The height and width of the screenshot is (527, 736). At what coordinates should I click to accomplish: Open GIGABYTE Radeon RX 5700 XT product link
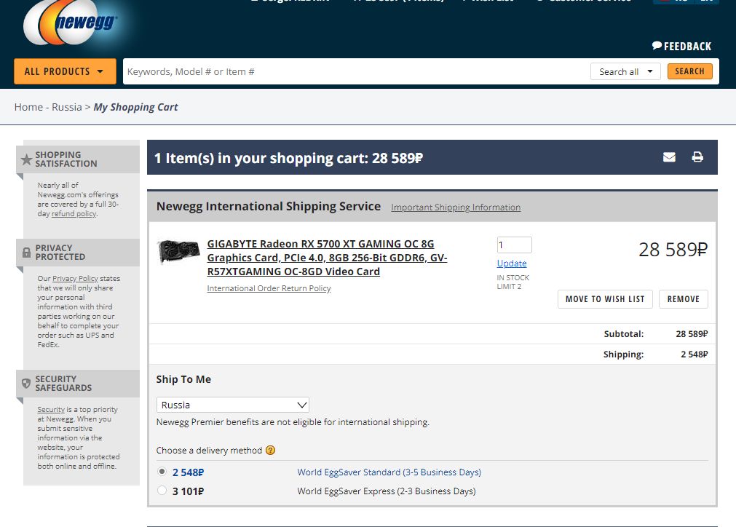pos(327,258)
